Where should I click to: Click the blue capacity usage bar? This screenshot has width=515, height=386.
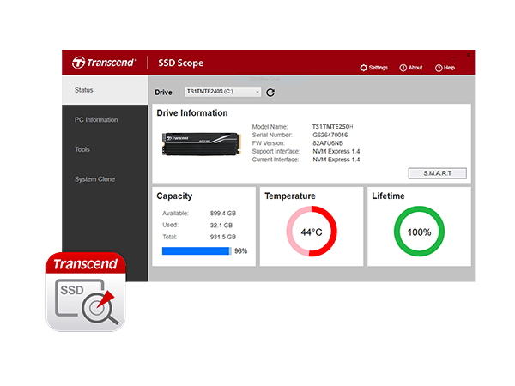[x=196, y=251]
